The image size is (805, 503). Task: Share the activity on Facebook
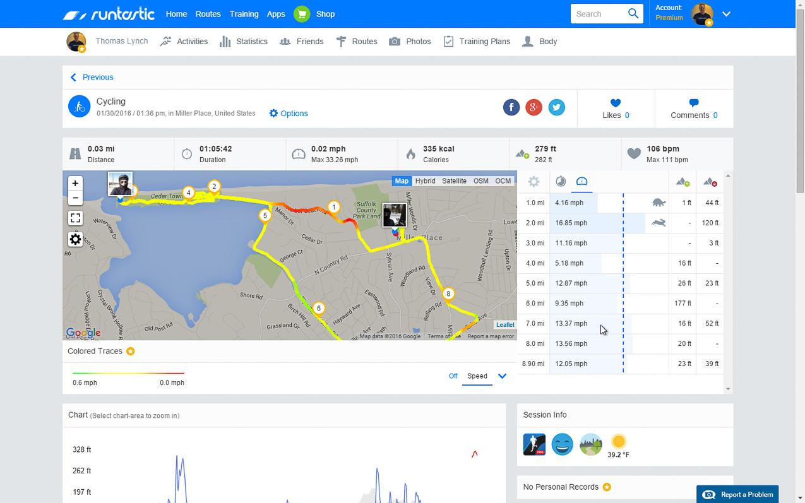(x=511, y=107)
